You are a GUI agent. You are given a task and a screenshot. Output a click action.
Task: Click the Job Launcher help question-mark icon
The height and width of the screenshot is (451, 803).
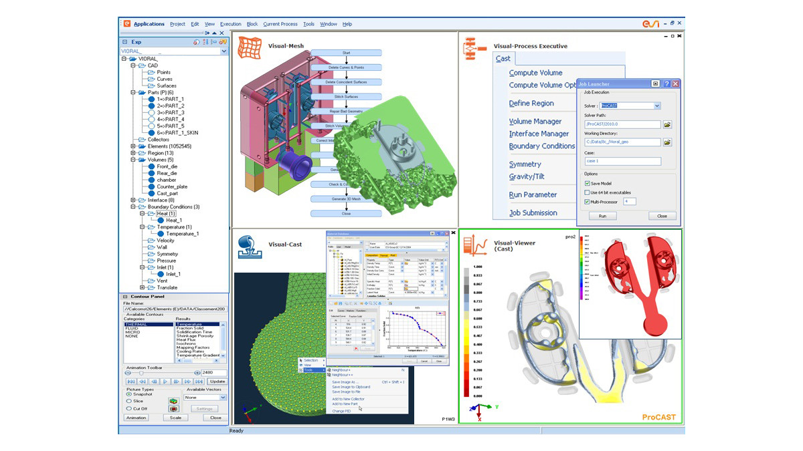pos(666,84)
